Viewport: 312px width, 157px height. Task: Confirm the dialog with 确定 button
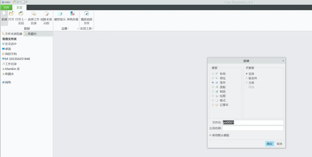(x=270, y=144)
